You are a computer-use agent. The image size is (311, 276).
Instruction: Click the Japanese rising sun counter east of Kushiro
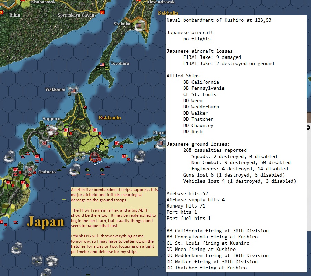124,156
